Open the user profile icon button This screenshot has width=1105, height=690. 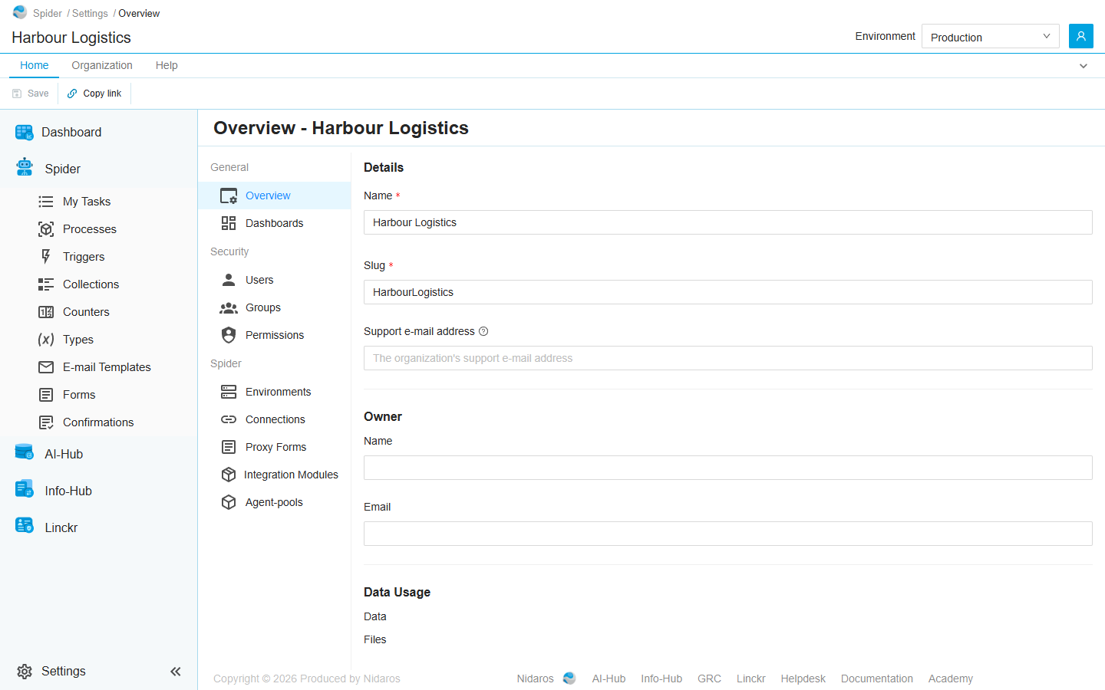[1080, 36]
